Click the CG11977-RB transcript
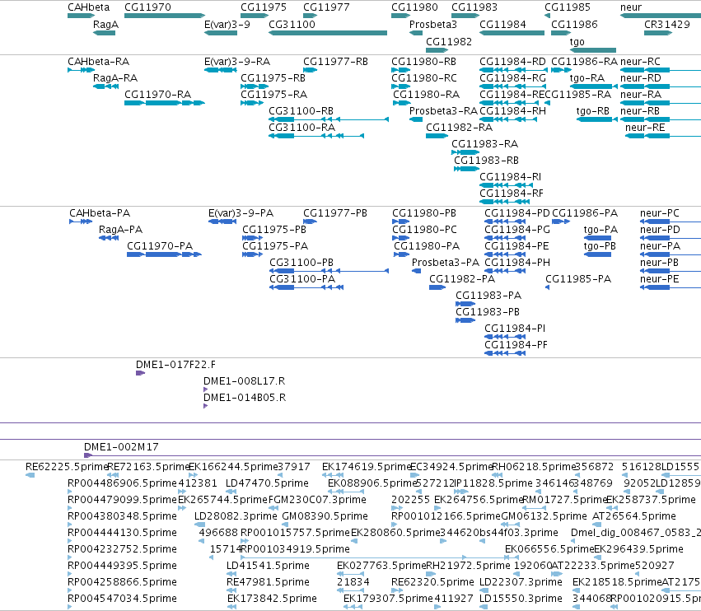Screen dimensions: 701x611 (x=311, y=70)
